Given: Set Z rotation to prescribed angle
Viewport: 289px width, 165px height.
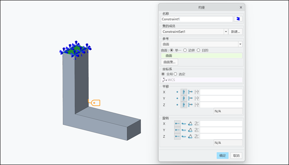Looking at the screenshot, I should (x=190, y=137).
